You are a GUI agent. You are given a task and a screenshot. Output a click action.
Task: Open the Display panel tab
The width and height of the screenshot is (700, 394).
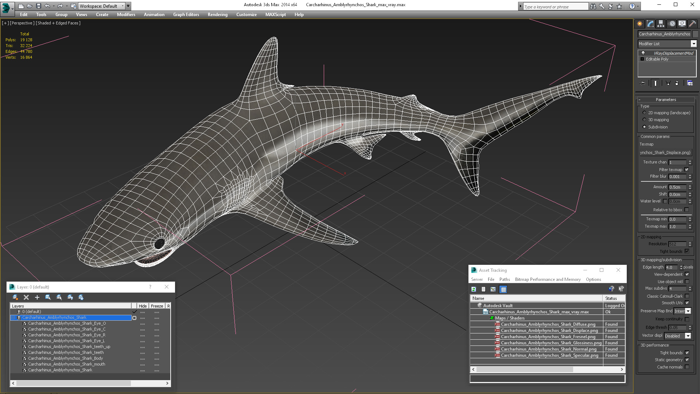point(682,24)
